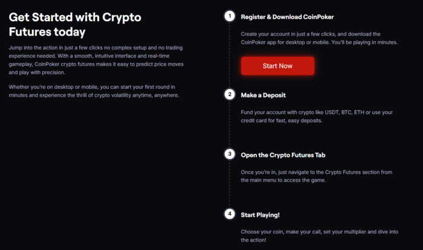
Task: Select the step 4 circle icon
Action: [230, 214]
